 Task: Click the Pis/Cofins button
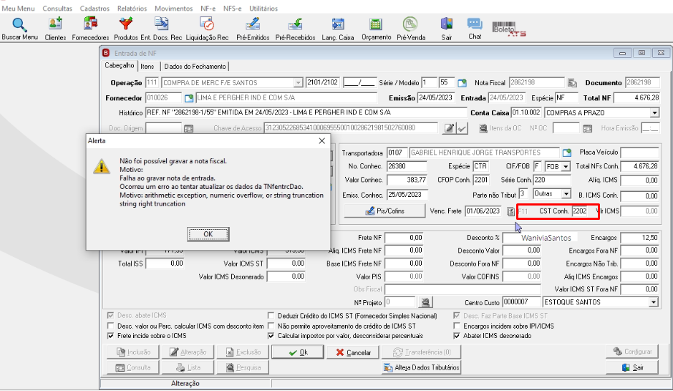click(x=384, y=211)
